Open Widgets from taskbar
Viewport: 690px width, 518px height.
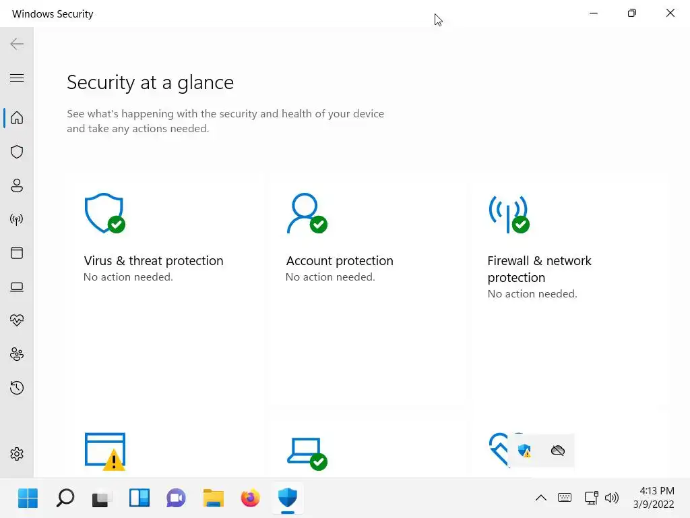coord(139,498)
